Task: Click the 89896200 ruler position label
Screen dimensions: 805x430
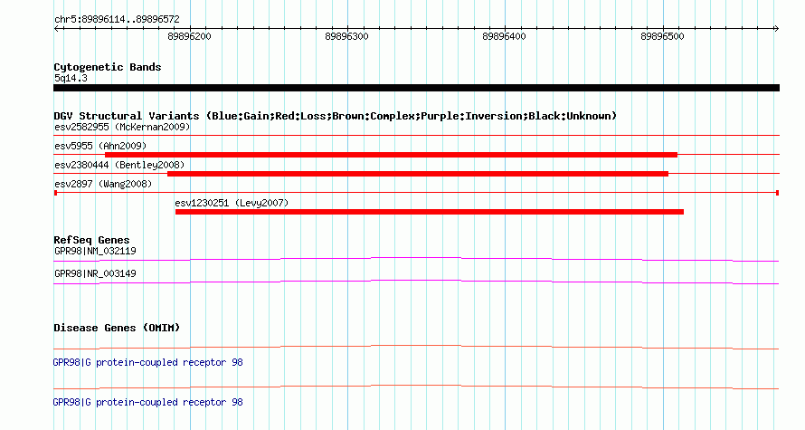Action: pyautogui.click(x=189, y=37)
